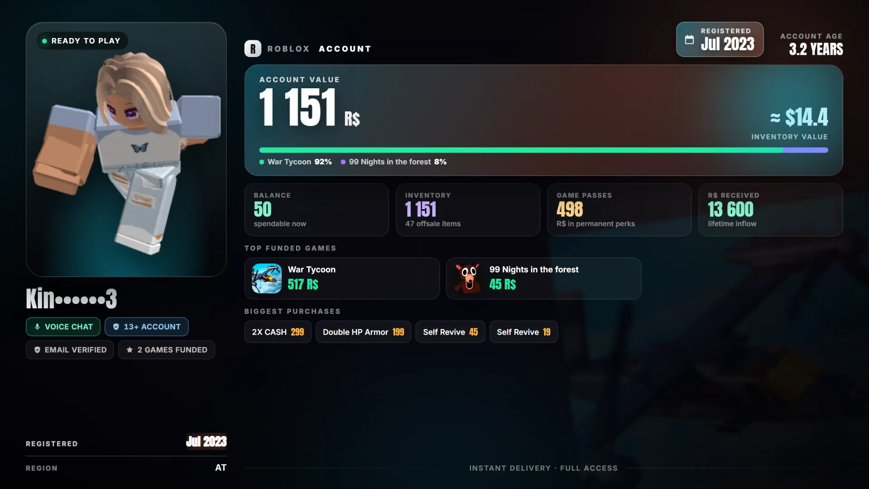Image resolution: width=869 pixels, height=489 pixels.
Task: Open the Inventory 1 151 stat card
Action: point(468,210)
